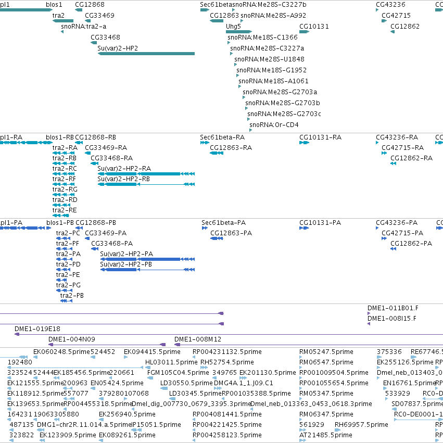Select the EK094415.5prime EST label

(x=152, y=352)
